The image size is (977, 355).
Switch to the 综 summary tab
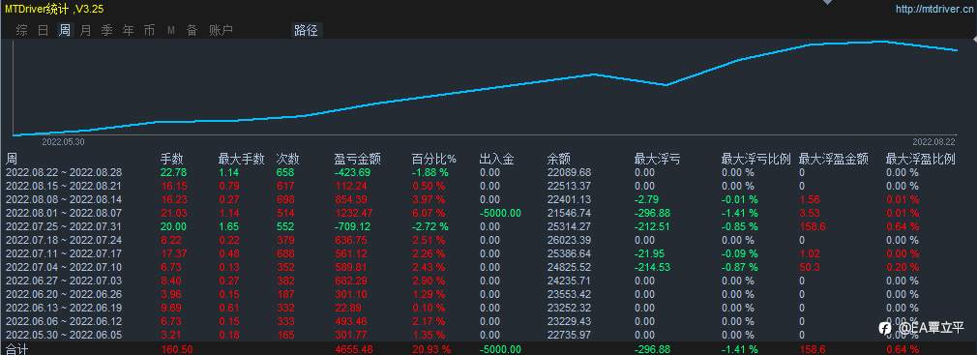coord(22,31)
